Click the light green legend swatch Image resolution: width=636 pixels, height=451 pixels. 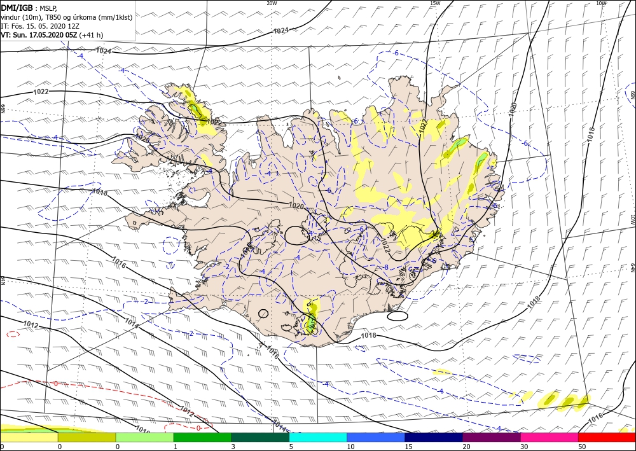tap(144, 438)
